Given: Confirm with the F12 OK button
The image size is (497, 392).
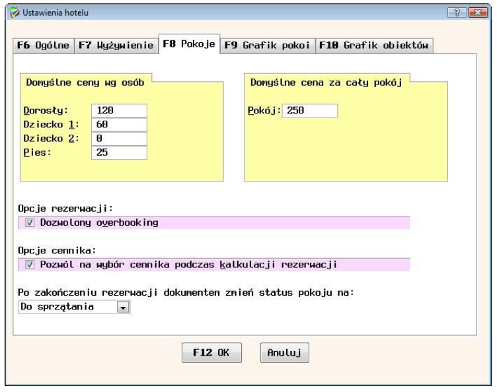Looking at the screenshot, I should pos(211,353).
